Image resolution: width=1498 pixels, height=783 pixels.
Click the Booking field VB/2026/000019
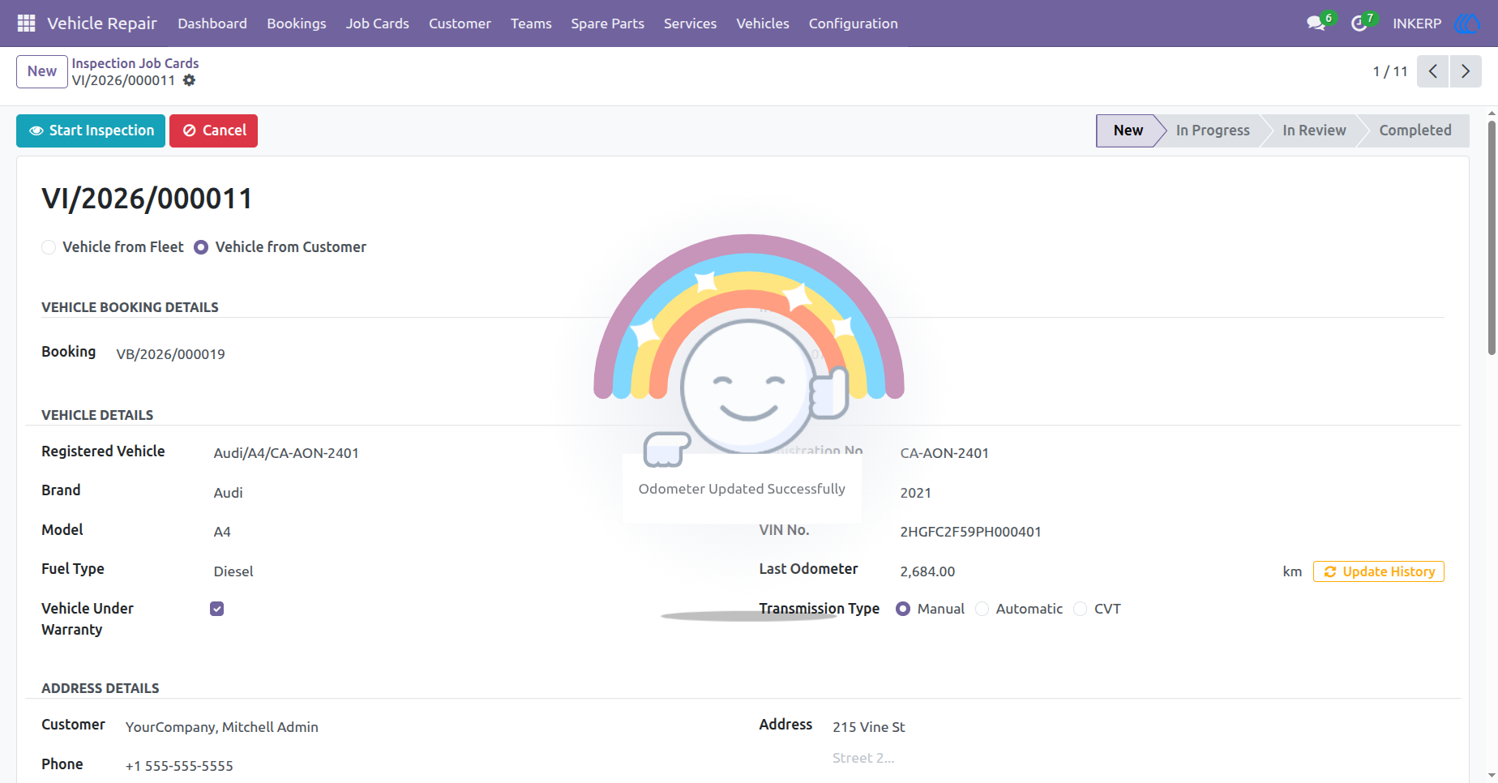click(170, 354)
